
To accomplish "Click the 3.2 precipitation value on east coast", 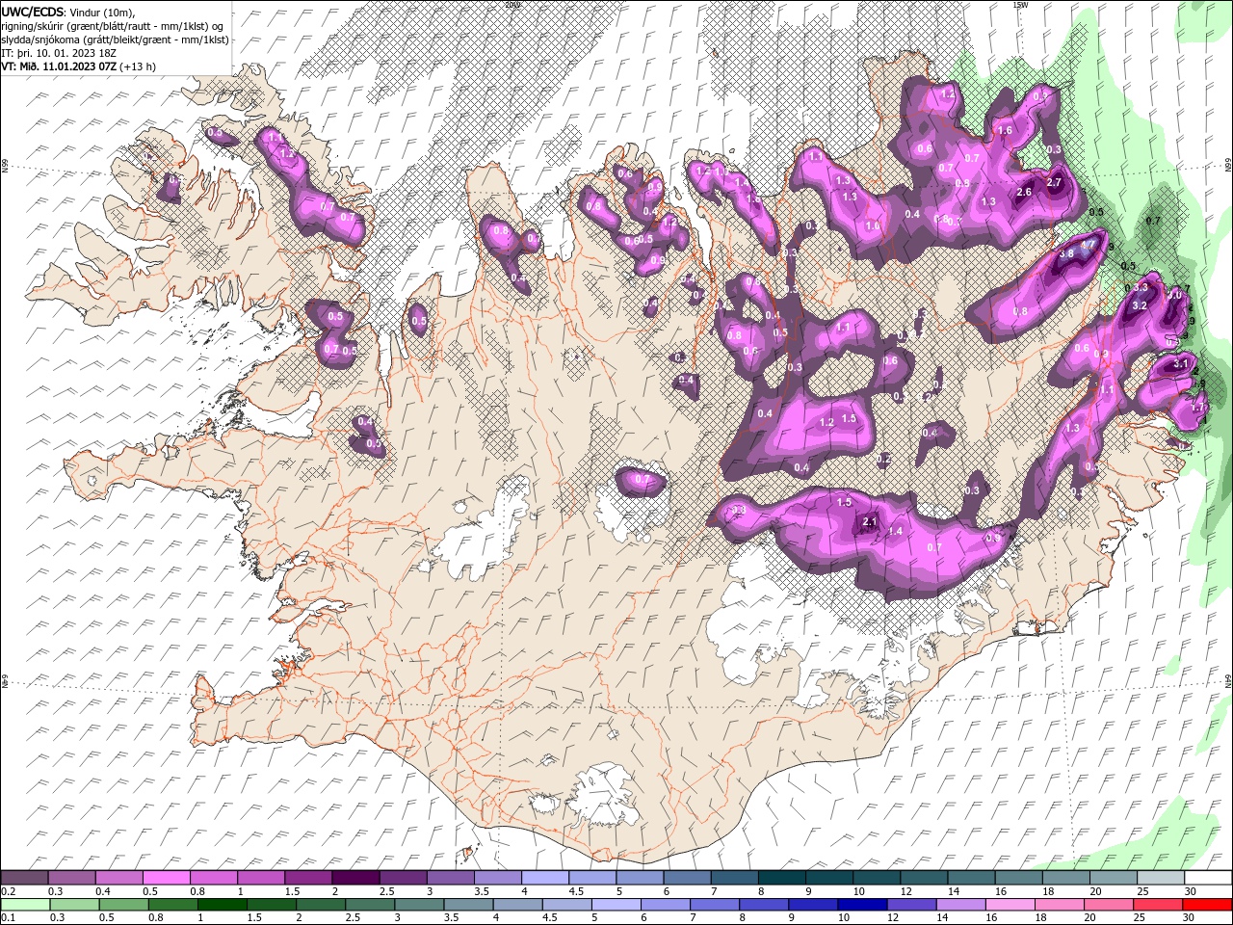I will [1139, 305].
